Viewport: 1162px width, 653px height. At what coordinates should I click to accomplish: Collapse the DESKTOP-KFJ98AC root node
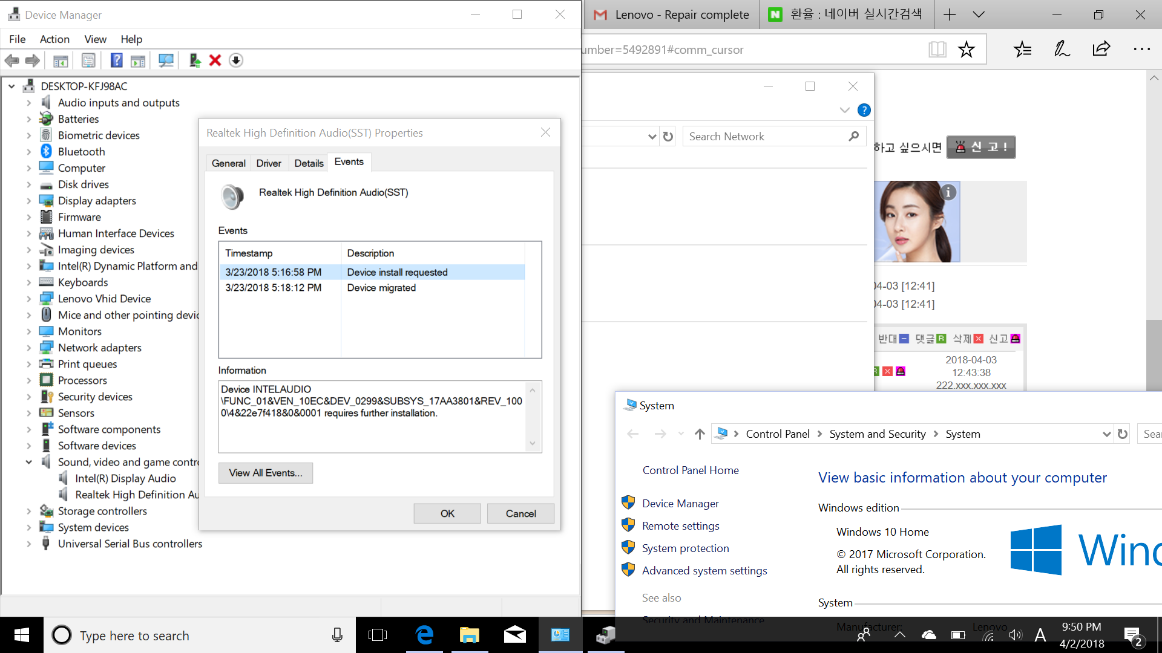pos(11,86)
